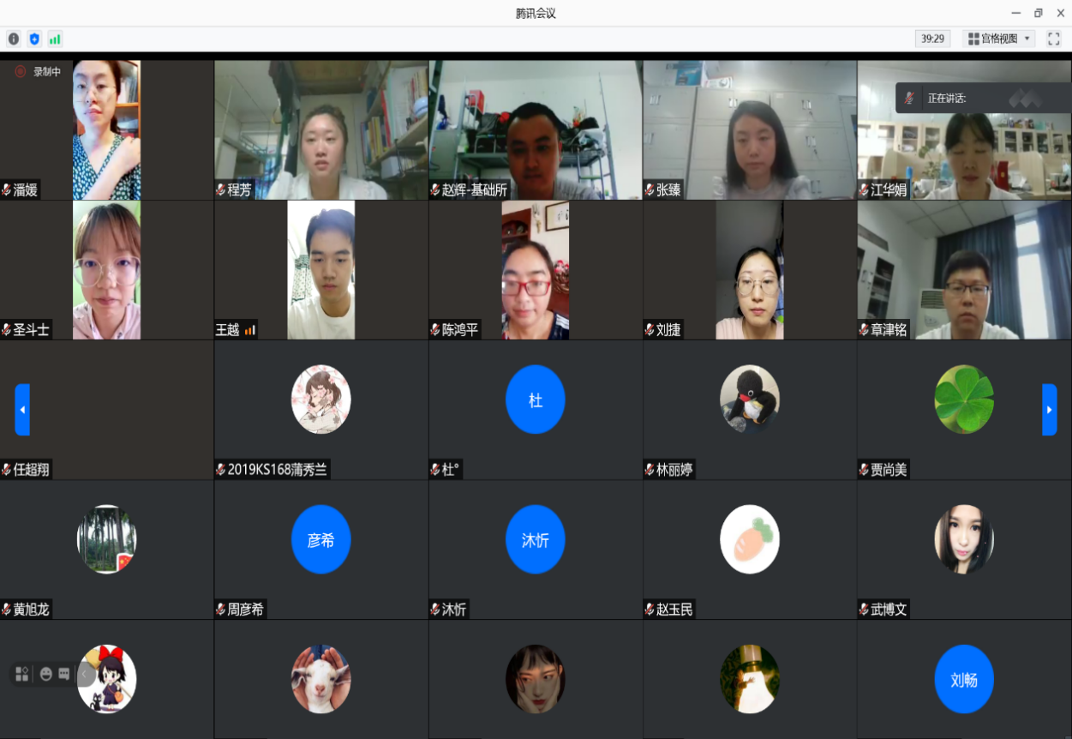1072x739 pixels.
Task: Select 王越's video tile
Action: (x=321, y=269)
